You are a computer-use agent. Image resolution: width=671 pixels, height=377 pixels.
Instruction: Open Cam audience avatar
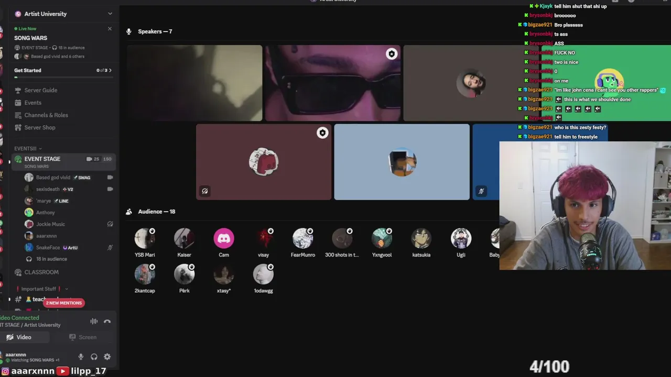[x=224, y=238]
